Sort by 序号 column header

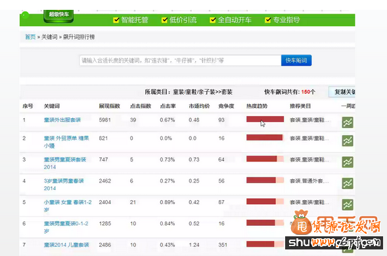pyautogui.click(x=28, y=106)
